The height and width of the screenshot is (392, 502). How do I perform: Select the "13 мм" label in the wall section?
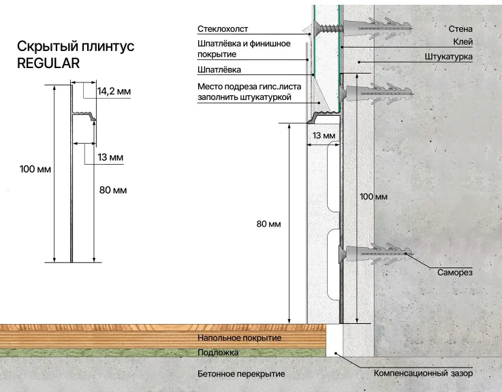tap(324, 136)
